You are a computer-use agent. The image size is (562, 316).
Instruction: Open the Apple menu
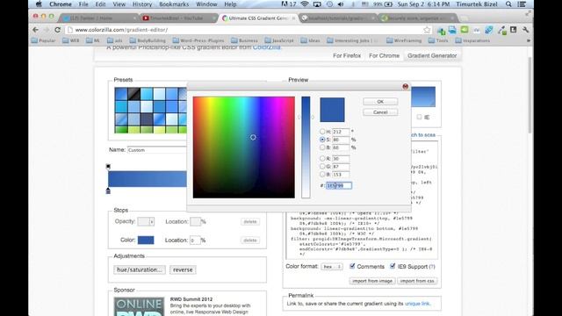click(39, 4)
